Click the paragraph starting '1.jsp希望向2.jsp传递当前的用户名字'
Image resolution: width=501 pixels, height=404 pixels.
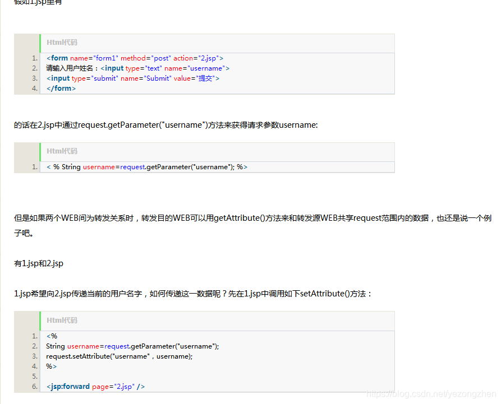pyautogui.click(x=192, y=294)
